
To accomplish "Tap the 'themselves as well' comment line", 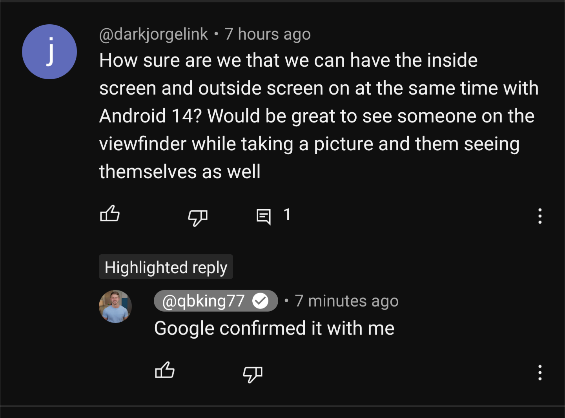I will click(x=180, y=172).
